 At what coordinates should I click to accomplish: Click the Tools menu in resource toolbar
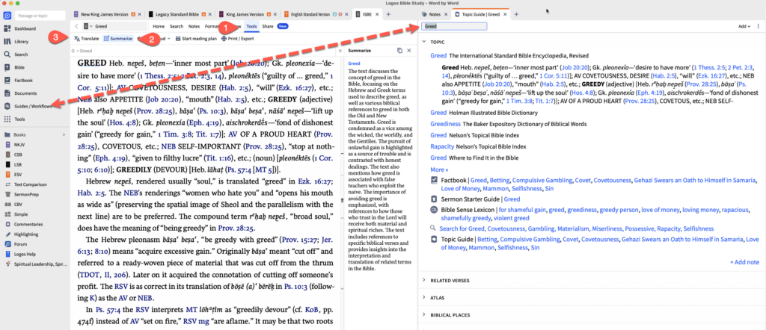pos(252,26)
